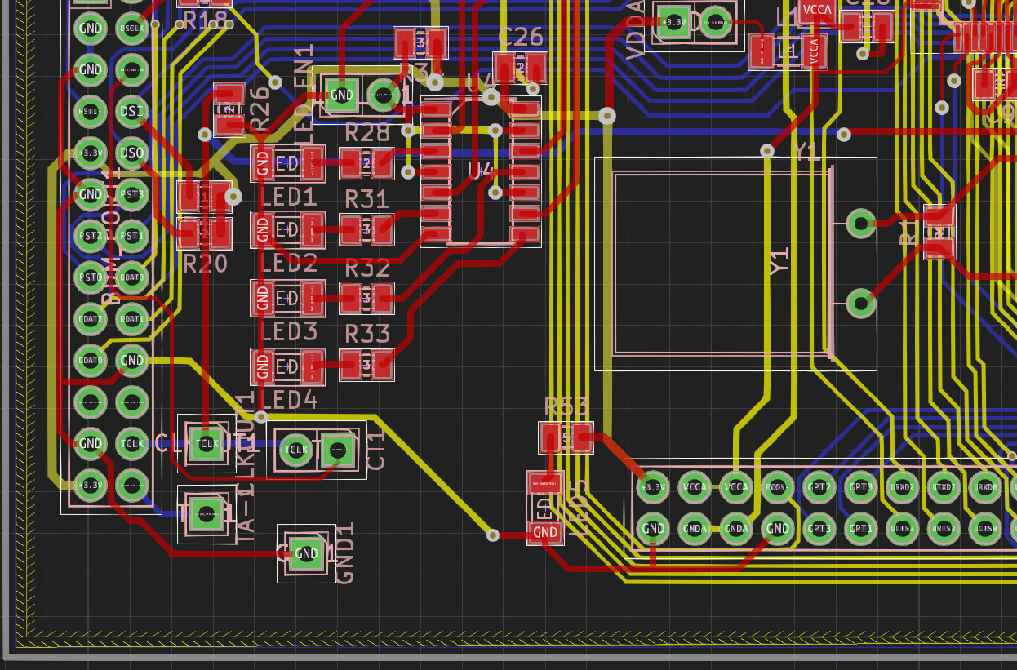
Task: Select the PST0 header pad
Action: (x=90, y=277)
